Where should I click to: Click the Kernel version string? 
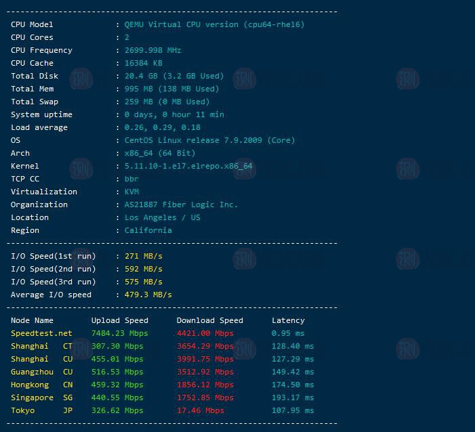tap(188, 166)
